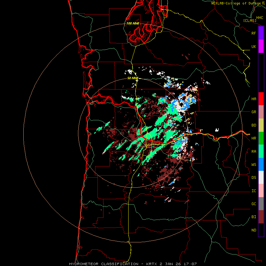Click the HYDROMETEOR CLASSIFICATION title text

coord(104,264)
